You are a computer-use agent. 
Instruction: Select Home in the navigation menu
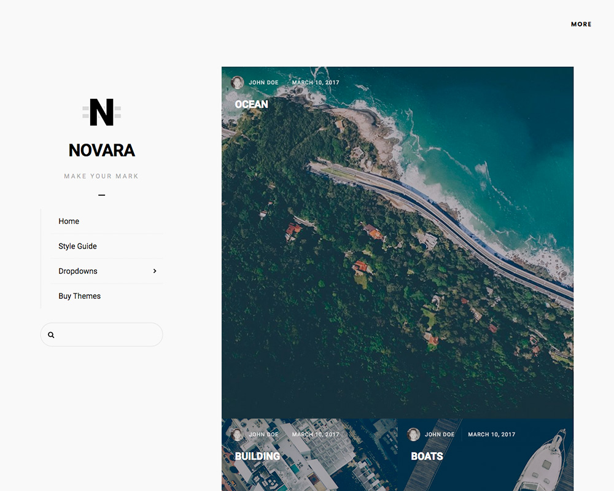point(68,221)
